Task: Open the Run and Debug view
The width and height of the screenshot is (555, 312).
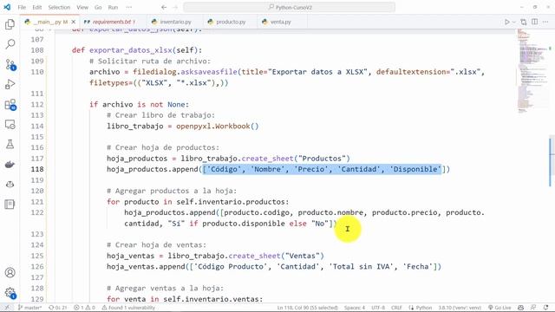Action: pyautogui.click(x=10, y=84)
